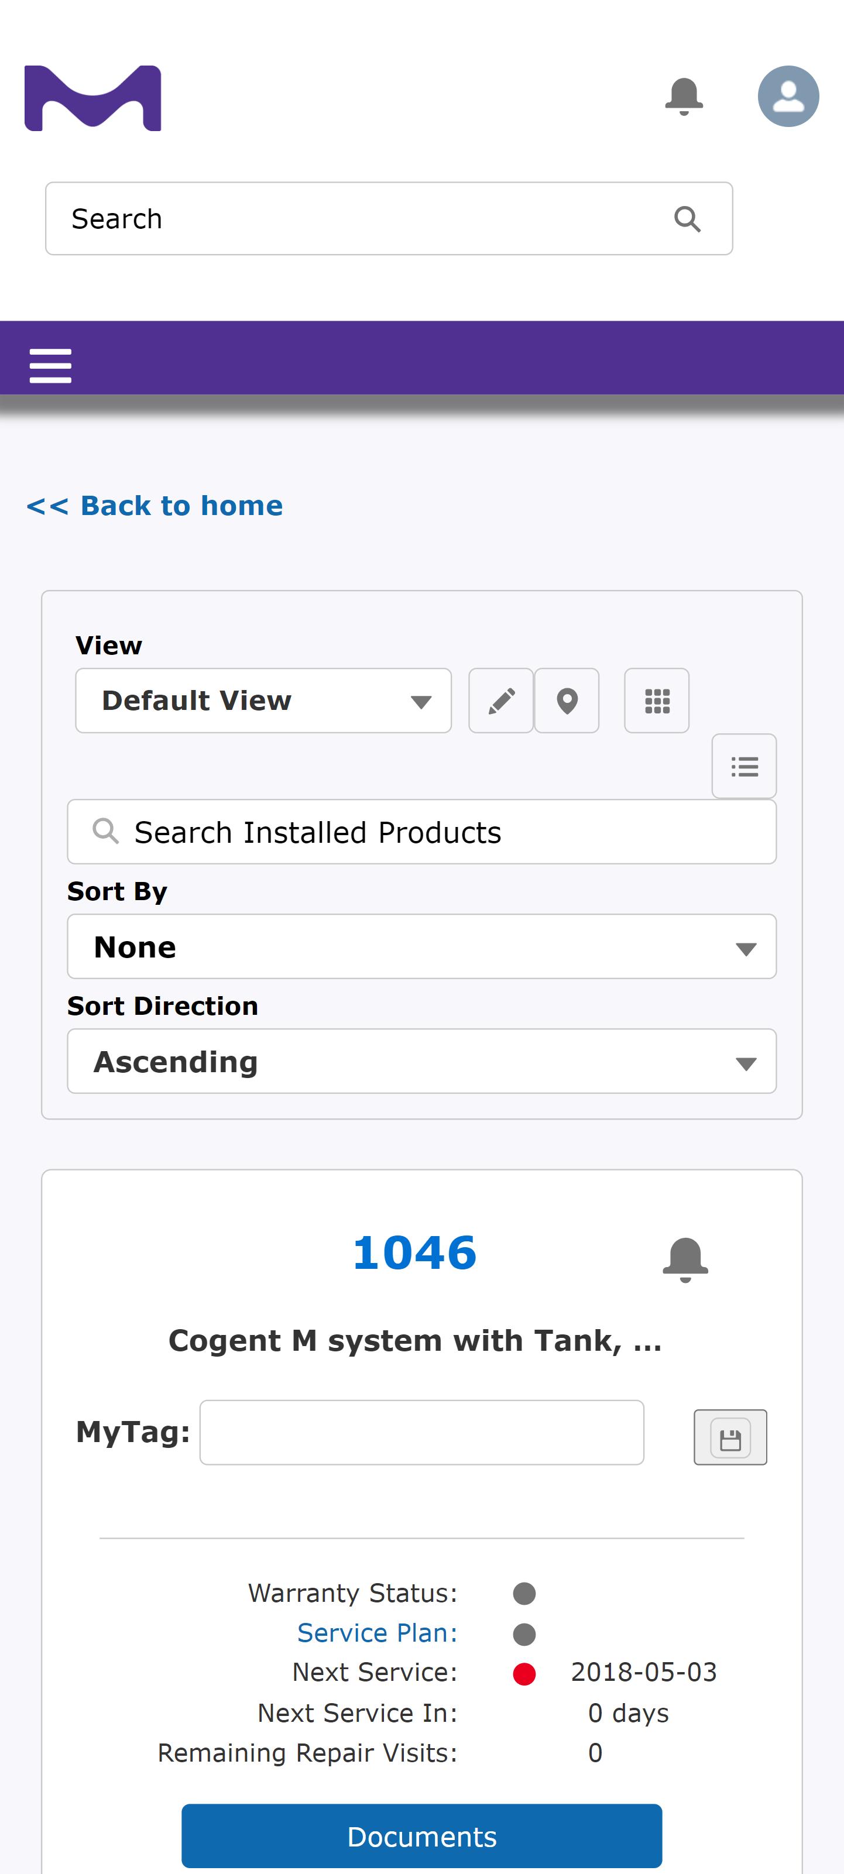Image resolution: width=844 pixels, height=1874 pixels.
Task: Edit the view with pencil icon
Action: [501, 701]
